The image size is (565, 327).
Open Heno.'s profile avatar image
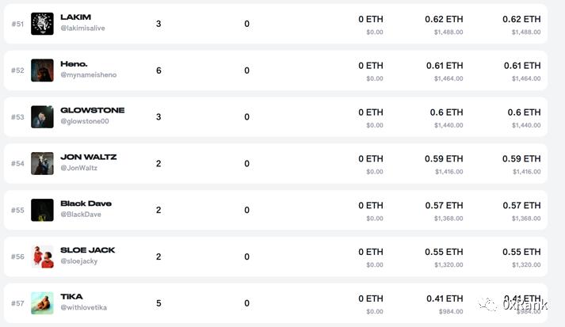(42, 70)
